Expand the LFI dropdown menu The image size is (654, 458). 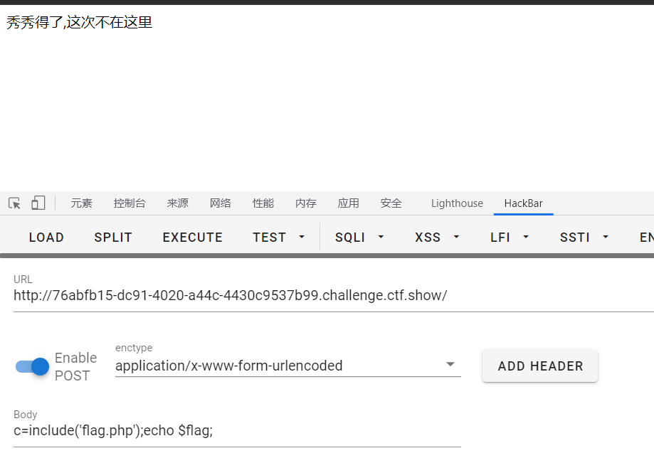tap(509, 237)
